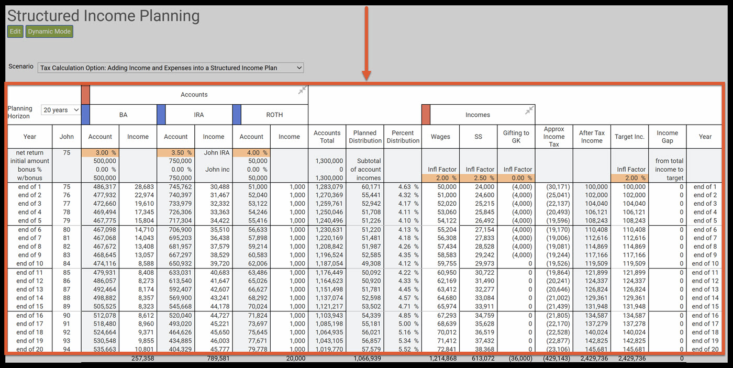The height and width of the screenshot is (368, 733).
Task: Click the Gifting to GK column header
Action: coord(516,137)
